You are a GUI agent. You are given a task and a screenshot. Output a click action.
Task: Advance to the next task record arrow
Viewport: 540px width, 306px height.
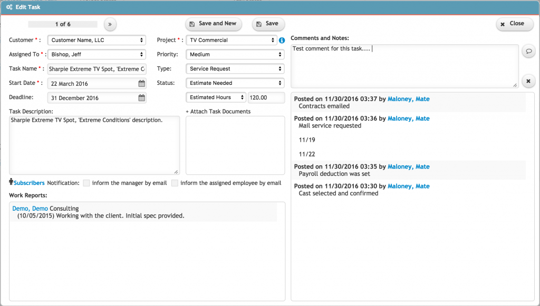[x=110, y=24]
